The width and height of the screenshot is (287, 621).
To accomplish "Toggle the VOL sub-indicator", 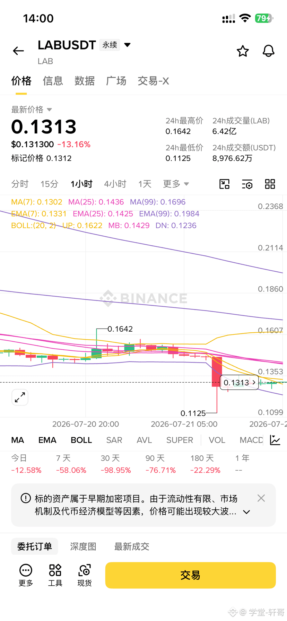I will [x=217, y=440].
